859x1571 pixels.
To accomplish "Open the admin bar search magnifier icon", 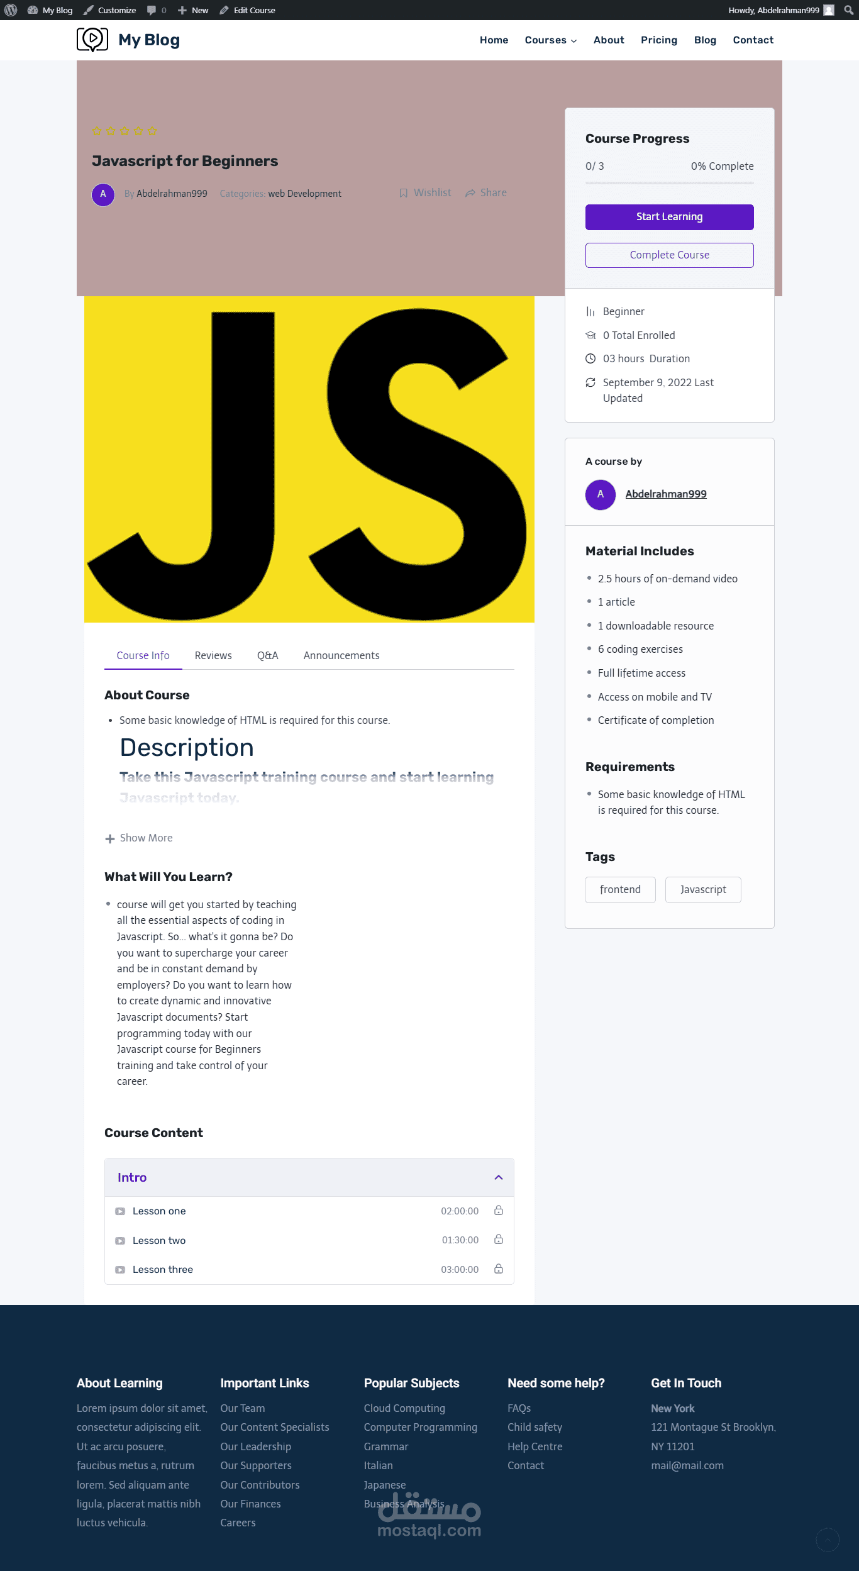I will coord(848,10).
